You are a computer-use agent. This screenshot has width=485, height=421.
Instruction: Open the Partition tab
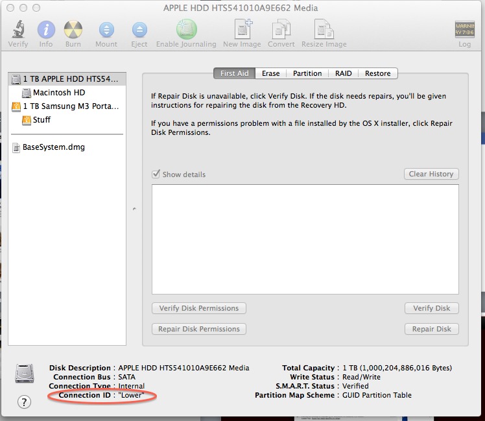307,73
